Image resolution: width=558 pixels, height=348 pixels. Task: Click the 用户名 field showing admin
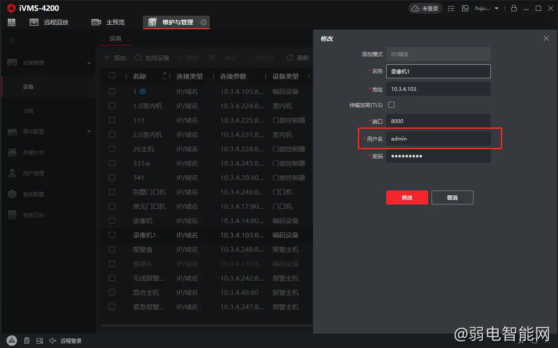point(439,138)
